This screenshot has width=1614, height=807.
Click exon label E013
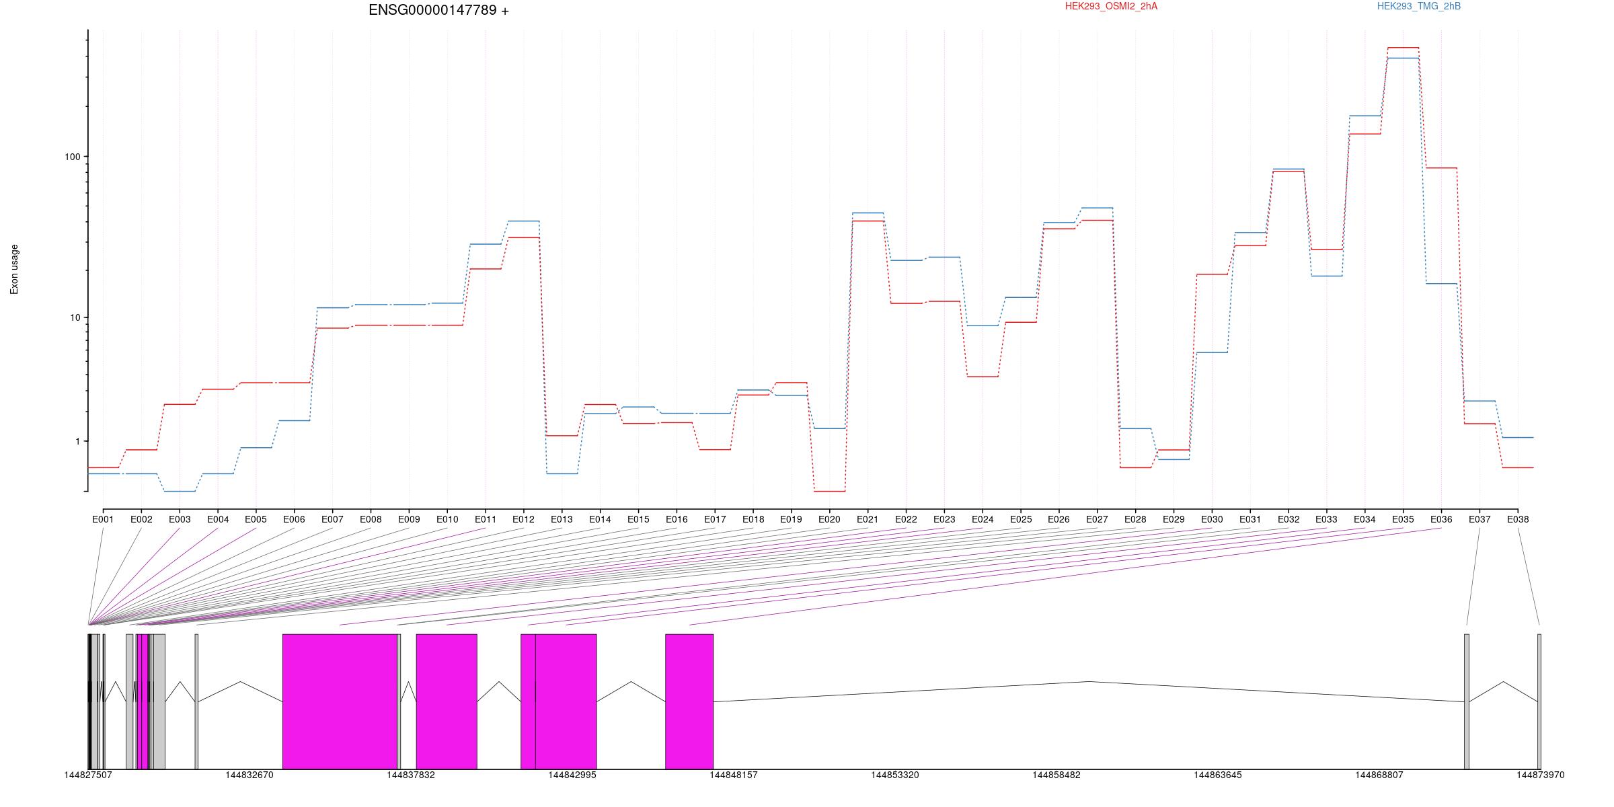click(x=562, y=519)
